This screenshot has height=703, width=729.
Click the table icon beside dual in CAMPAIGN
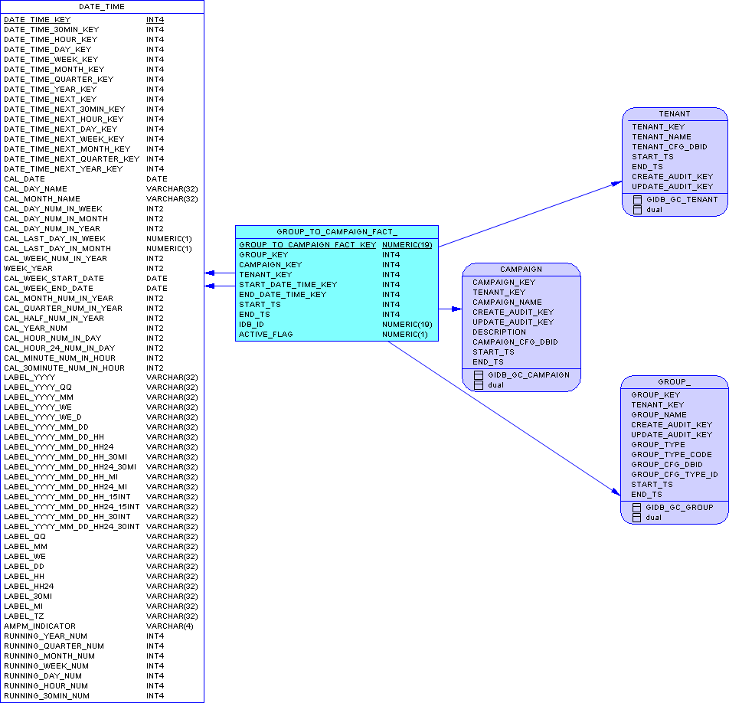[479, 385]
